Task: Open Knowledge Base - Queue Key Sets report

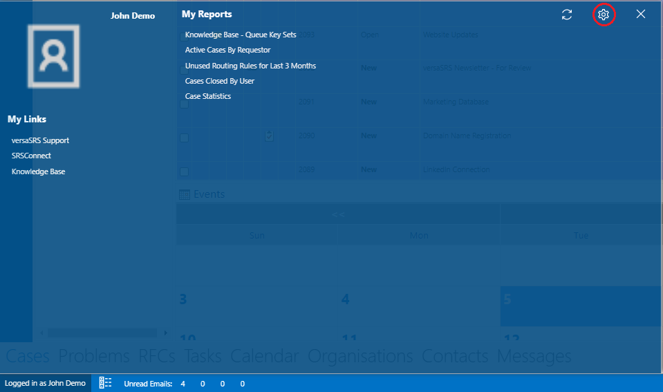Action: [241, 35]
